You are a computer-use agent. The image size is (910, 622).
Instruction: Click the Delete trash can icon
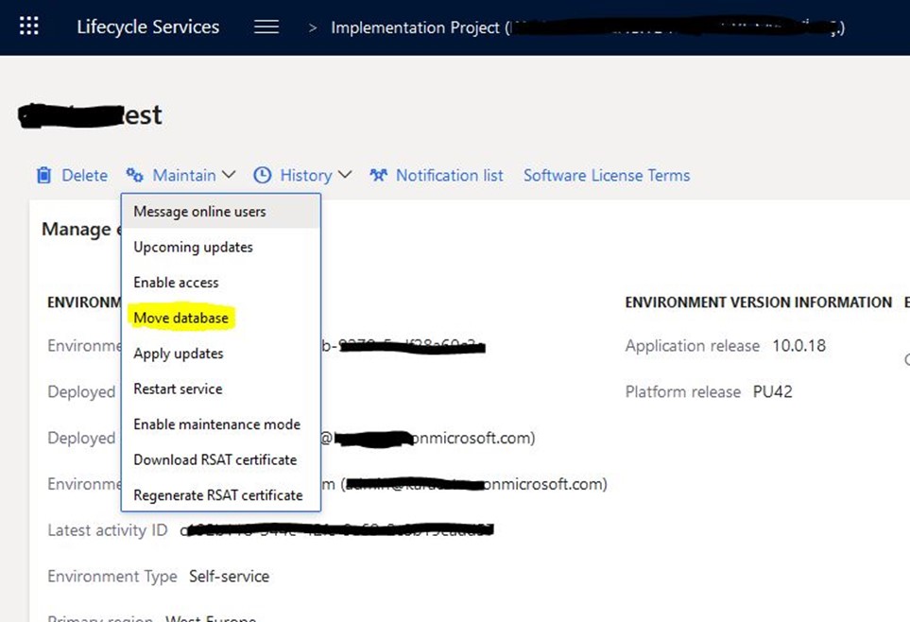43,175
